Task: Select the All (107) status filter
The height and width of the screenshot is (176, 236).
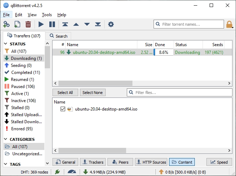Action: (24, 51)
